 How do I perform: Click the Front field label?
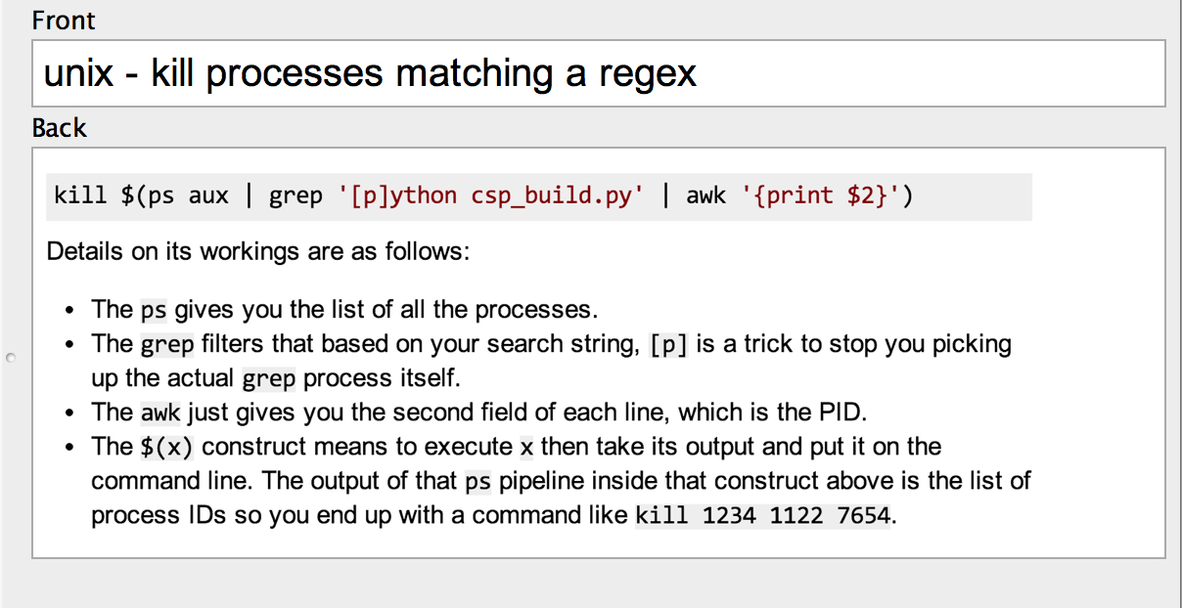tap(64, 20)
